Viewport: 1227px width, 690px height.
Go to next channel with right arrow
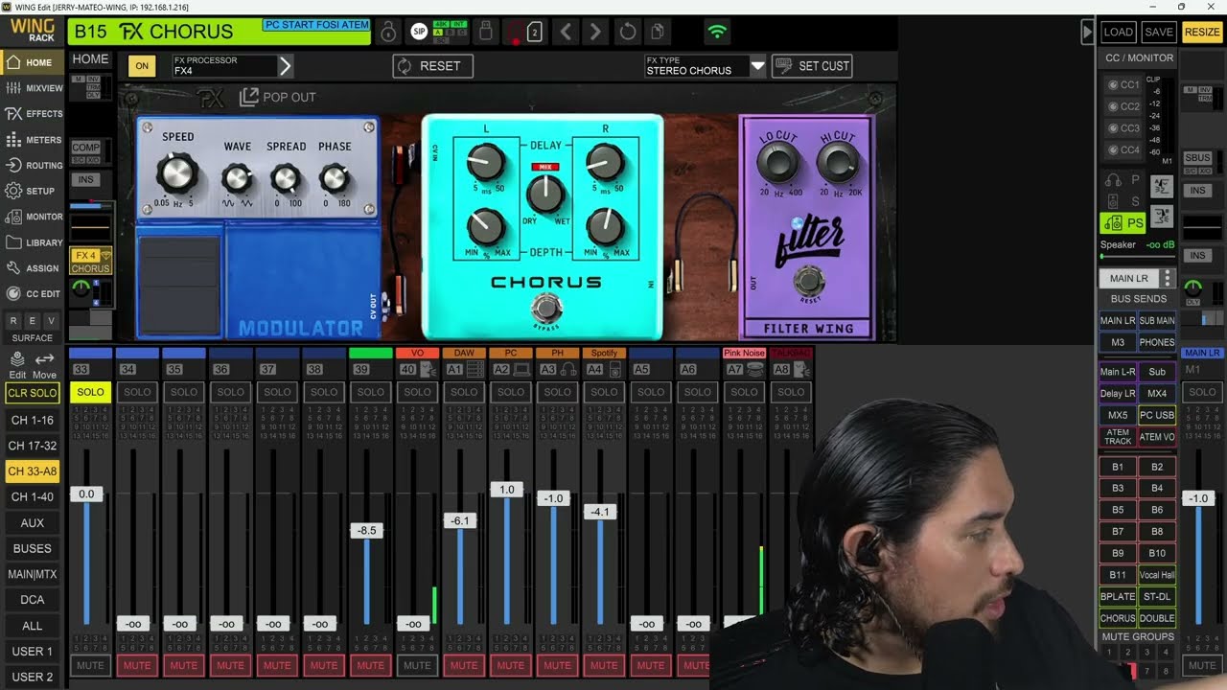coord(595,32)
